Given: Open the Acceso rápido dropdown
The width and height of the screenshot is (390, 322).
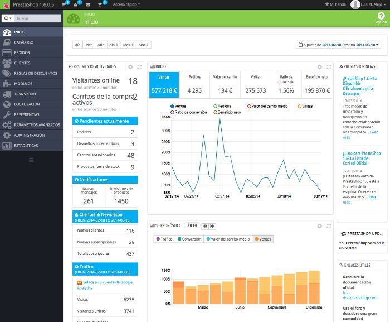Looking at the screenshot, I should [x=126, y=4].
